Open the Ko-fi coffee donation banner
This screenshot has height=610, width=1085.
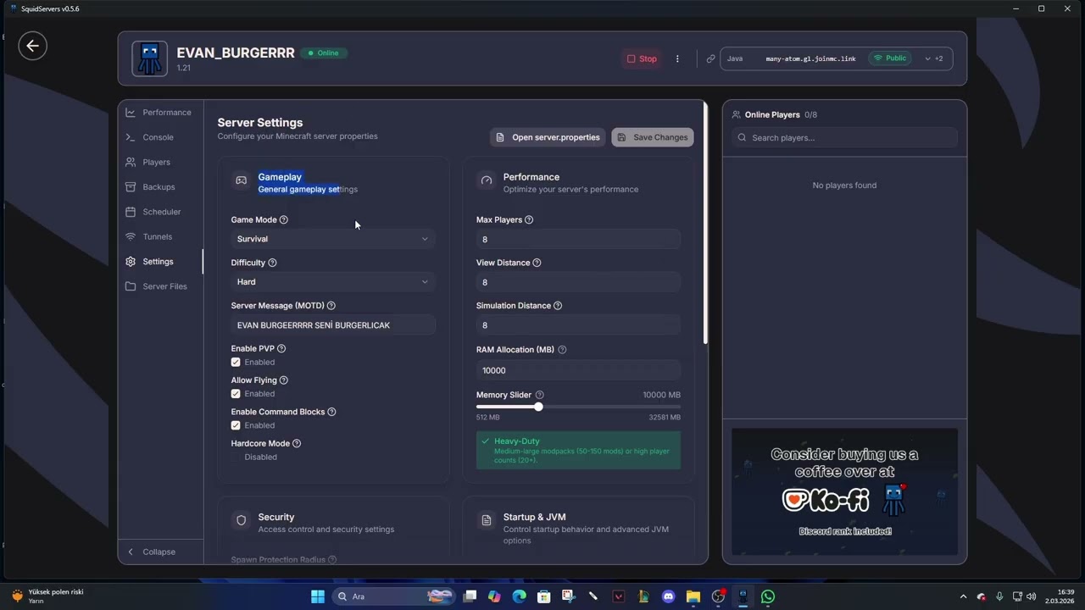pyautogui.click(x=844, y=491)
